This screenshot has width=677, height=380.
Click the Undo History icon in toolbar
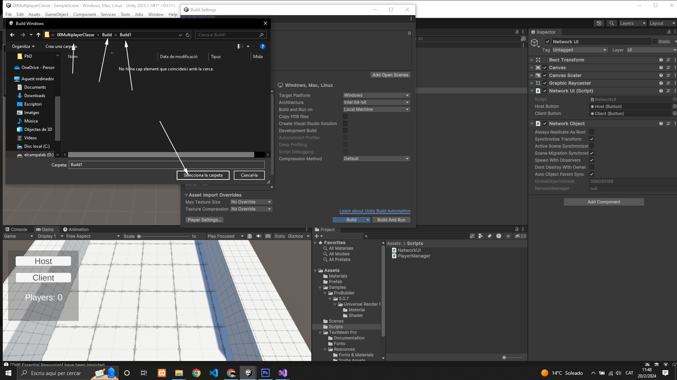[599, 23]
